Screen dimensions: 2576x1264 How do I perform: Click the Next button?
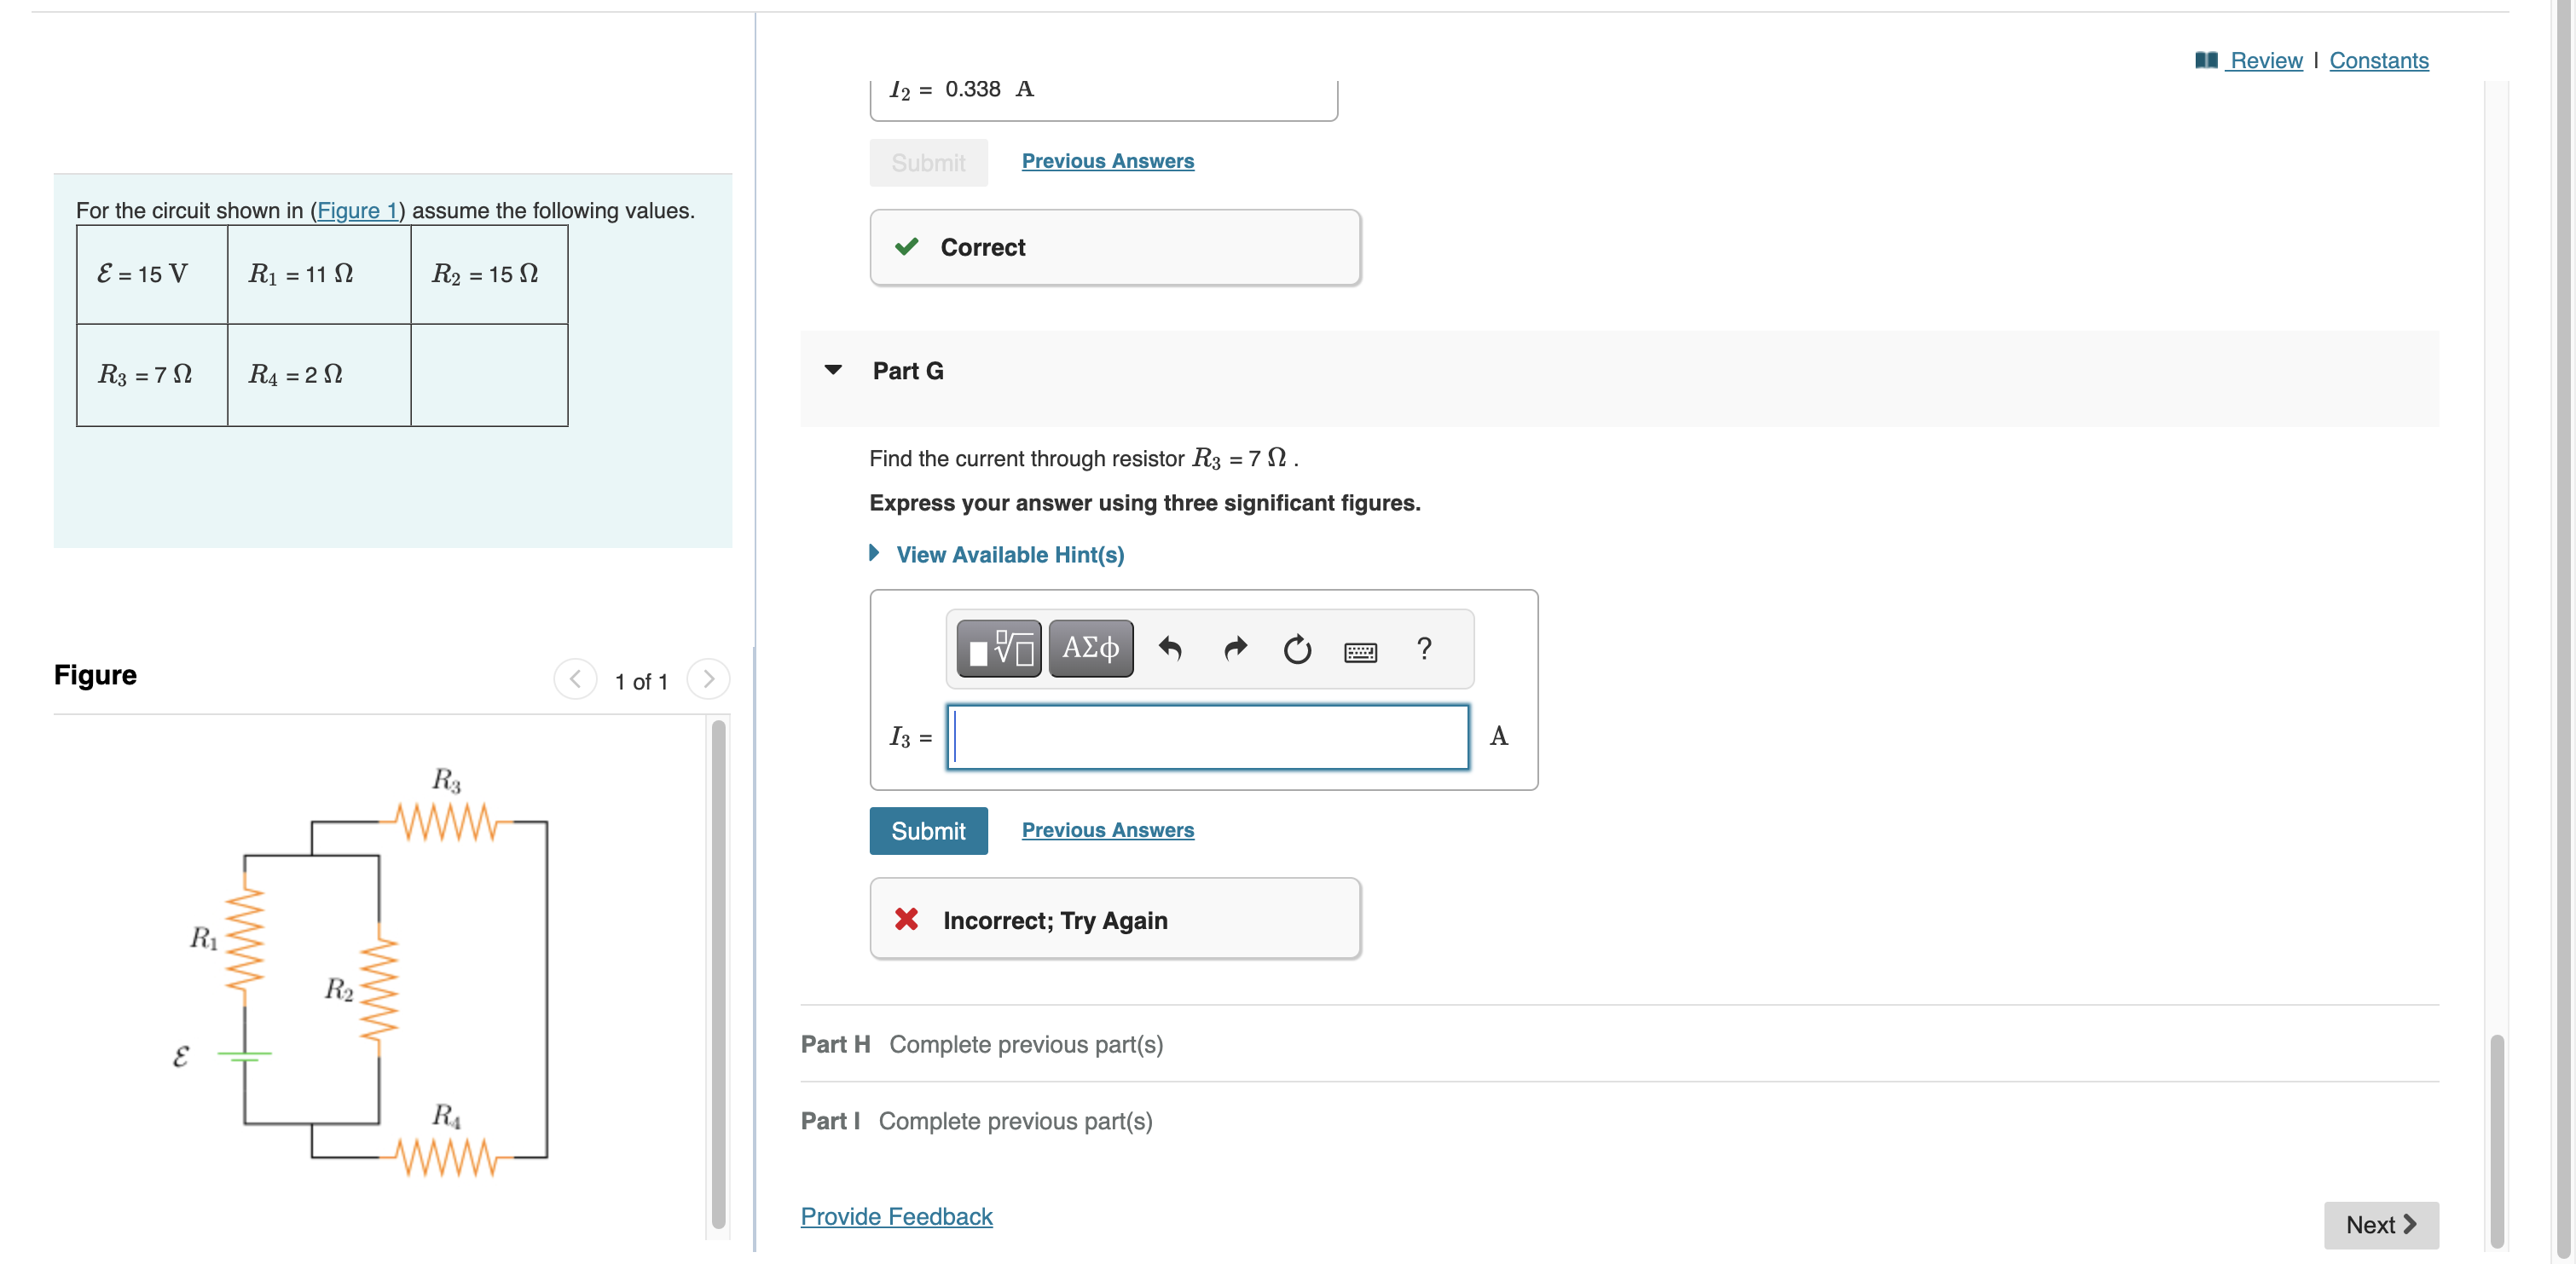tap(2380, 1224)
